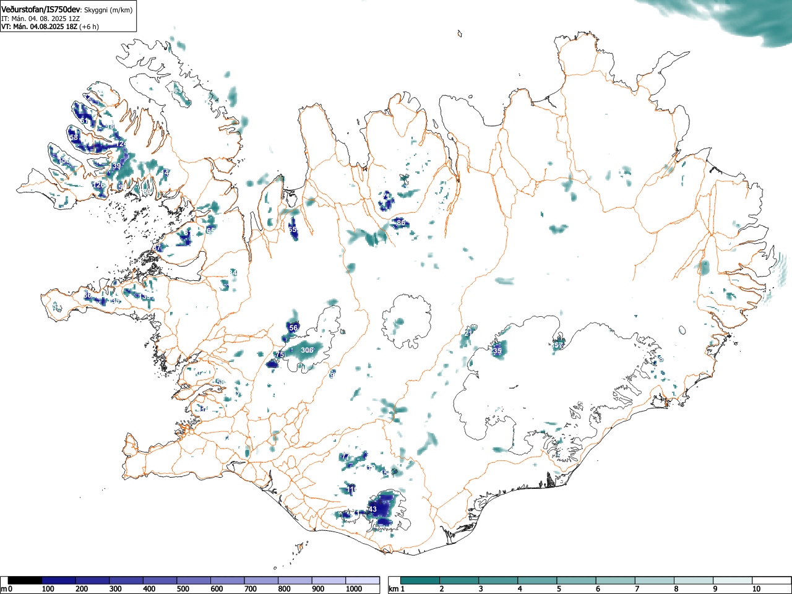The width and height of the screenshot is (792, 594).
Task: Click Hofsjökull glacier outline in central Iceland
Action: coord(407,322)
